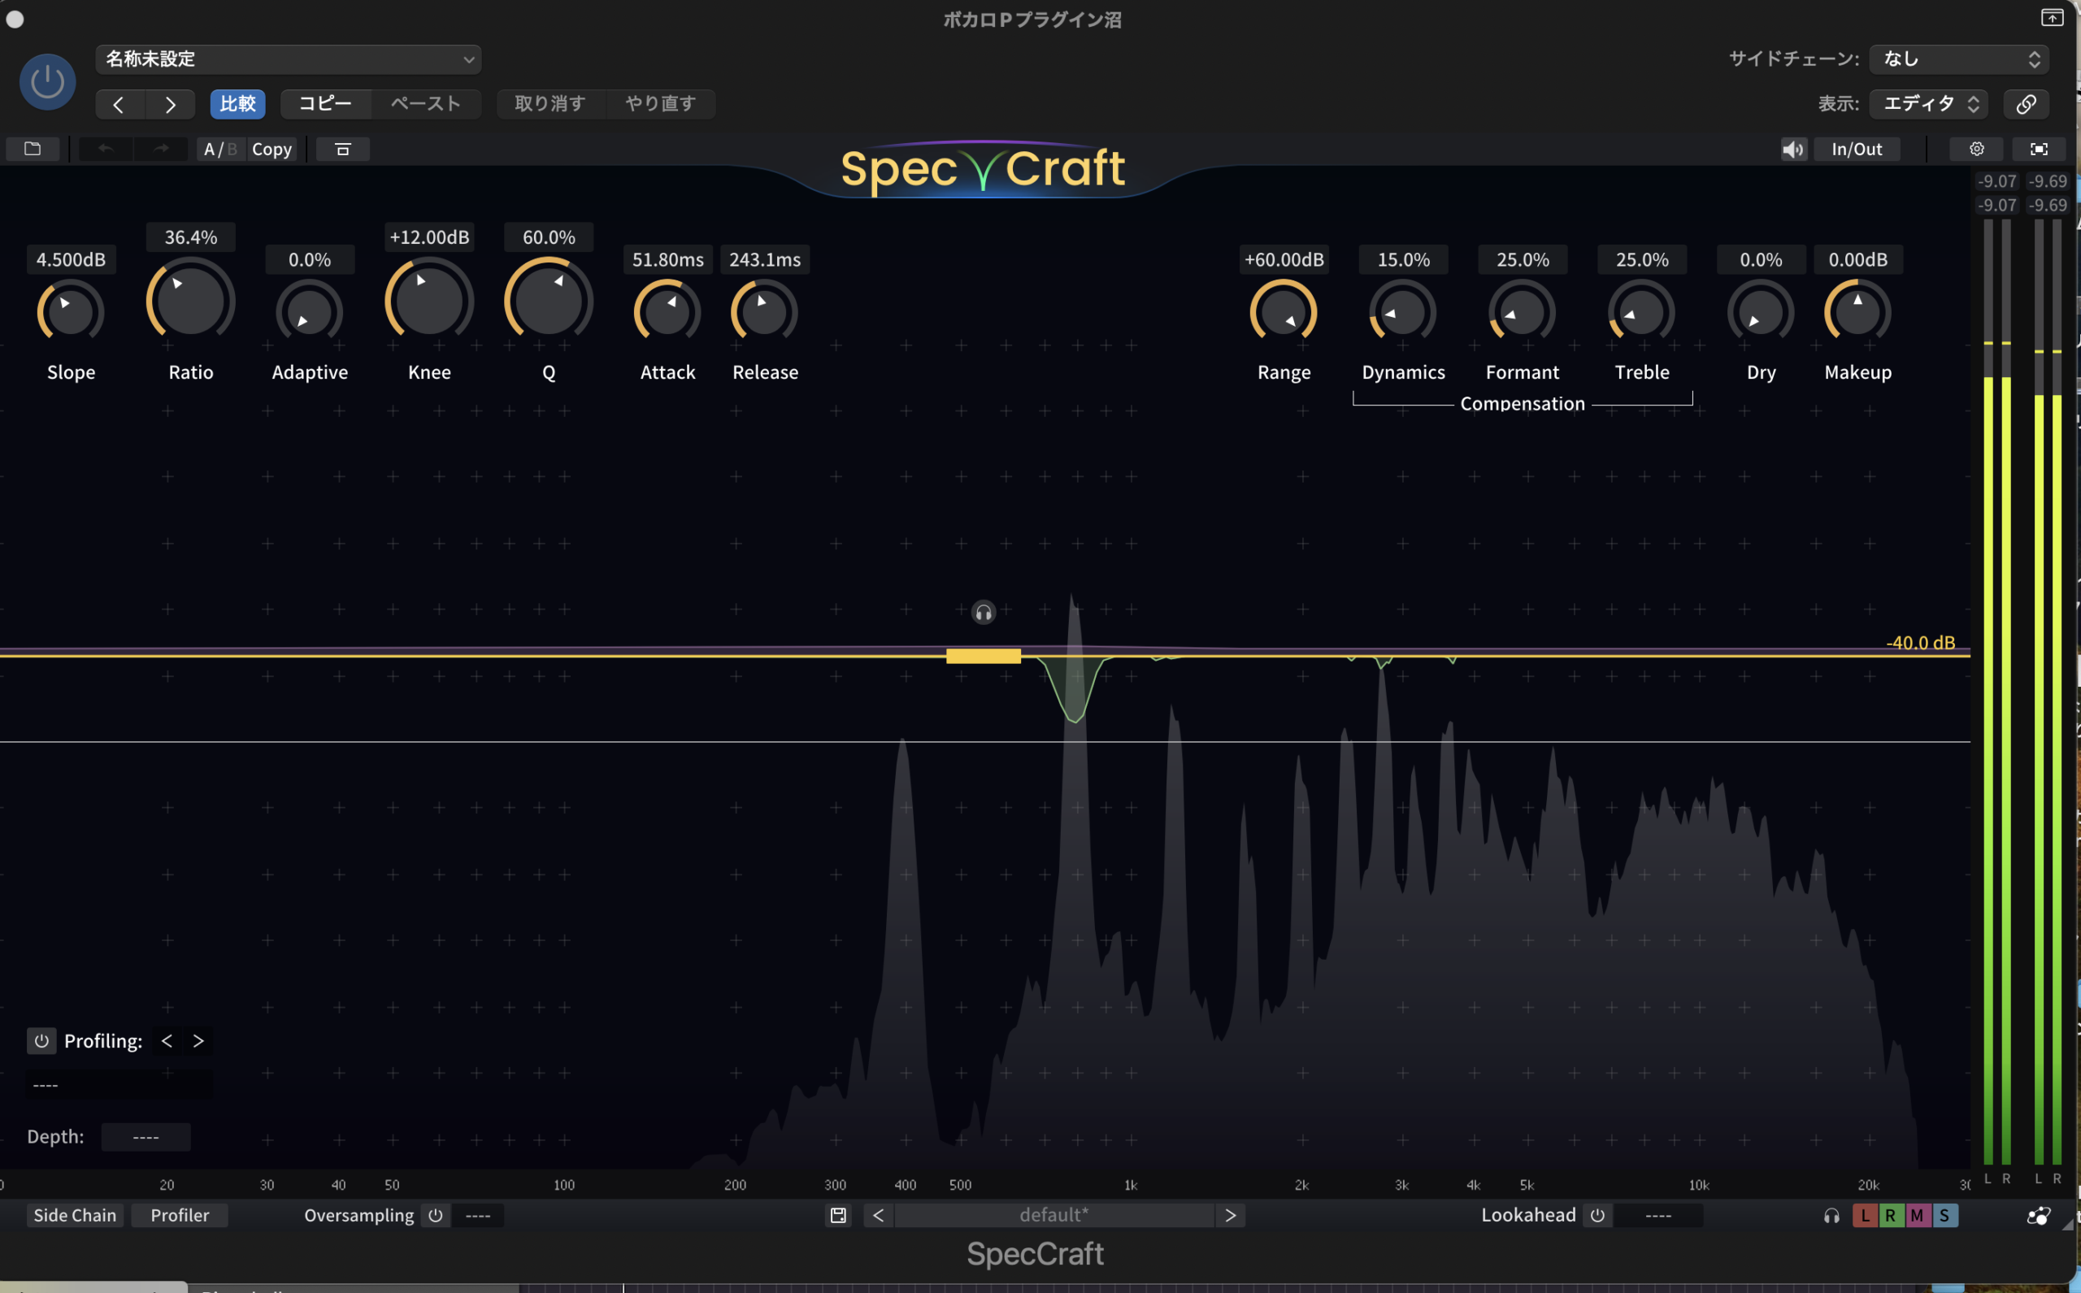Toggle the L channel button
Image resolution: width=2081 pixels, height=1293 pixels.
[x=1866, y=1215]
